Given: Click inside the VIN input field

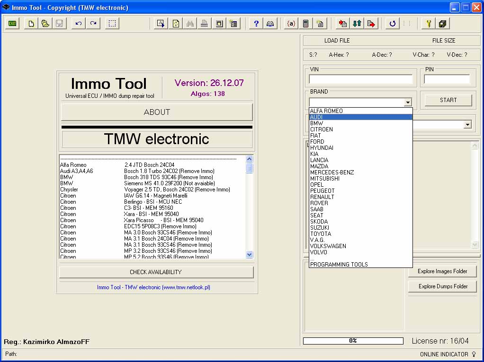Looking at the screenshot, I should click(360, 79).
